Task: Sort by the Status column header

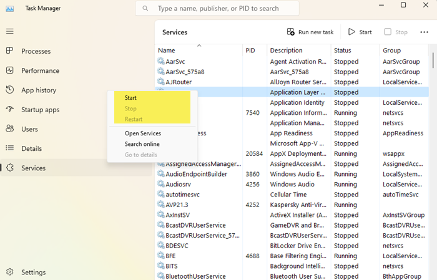Action: click(342, 51)
